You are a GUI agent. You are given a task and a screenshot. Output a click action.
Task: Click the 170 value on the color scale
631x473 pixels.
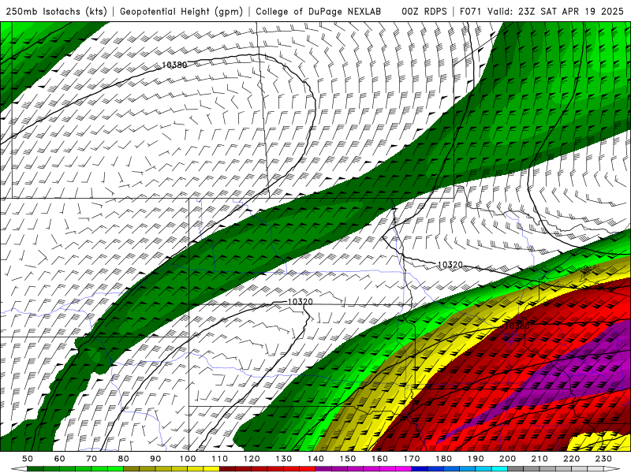point(411,459)
